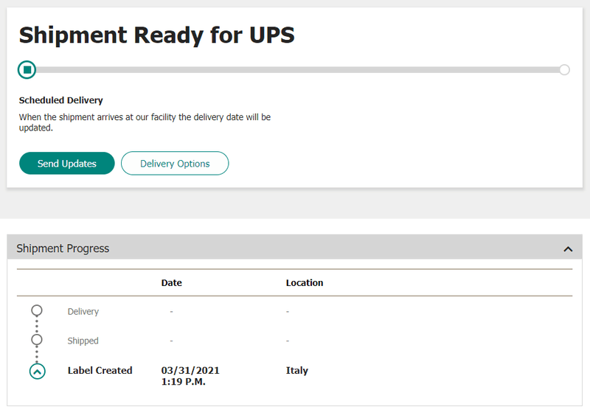
Task: Click the shipment progress bar track
Action: 295,70
